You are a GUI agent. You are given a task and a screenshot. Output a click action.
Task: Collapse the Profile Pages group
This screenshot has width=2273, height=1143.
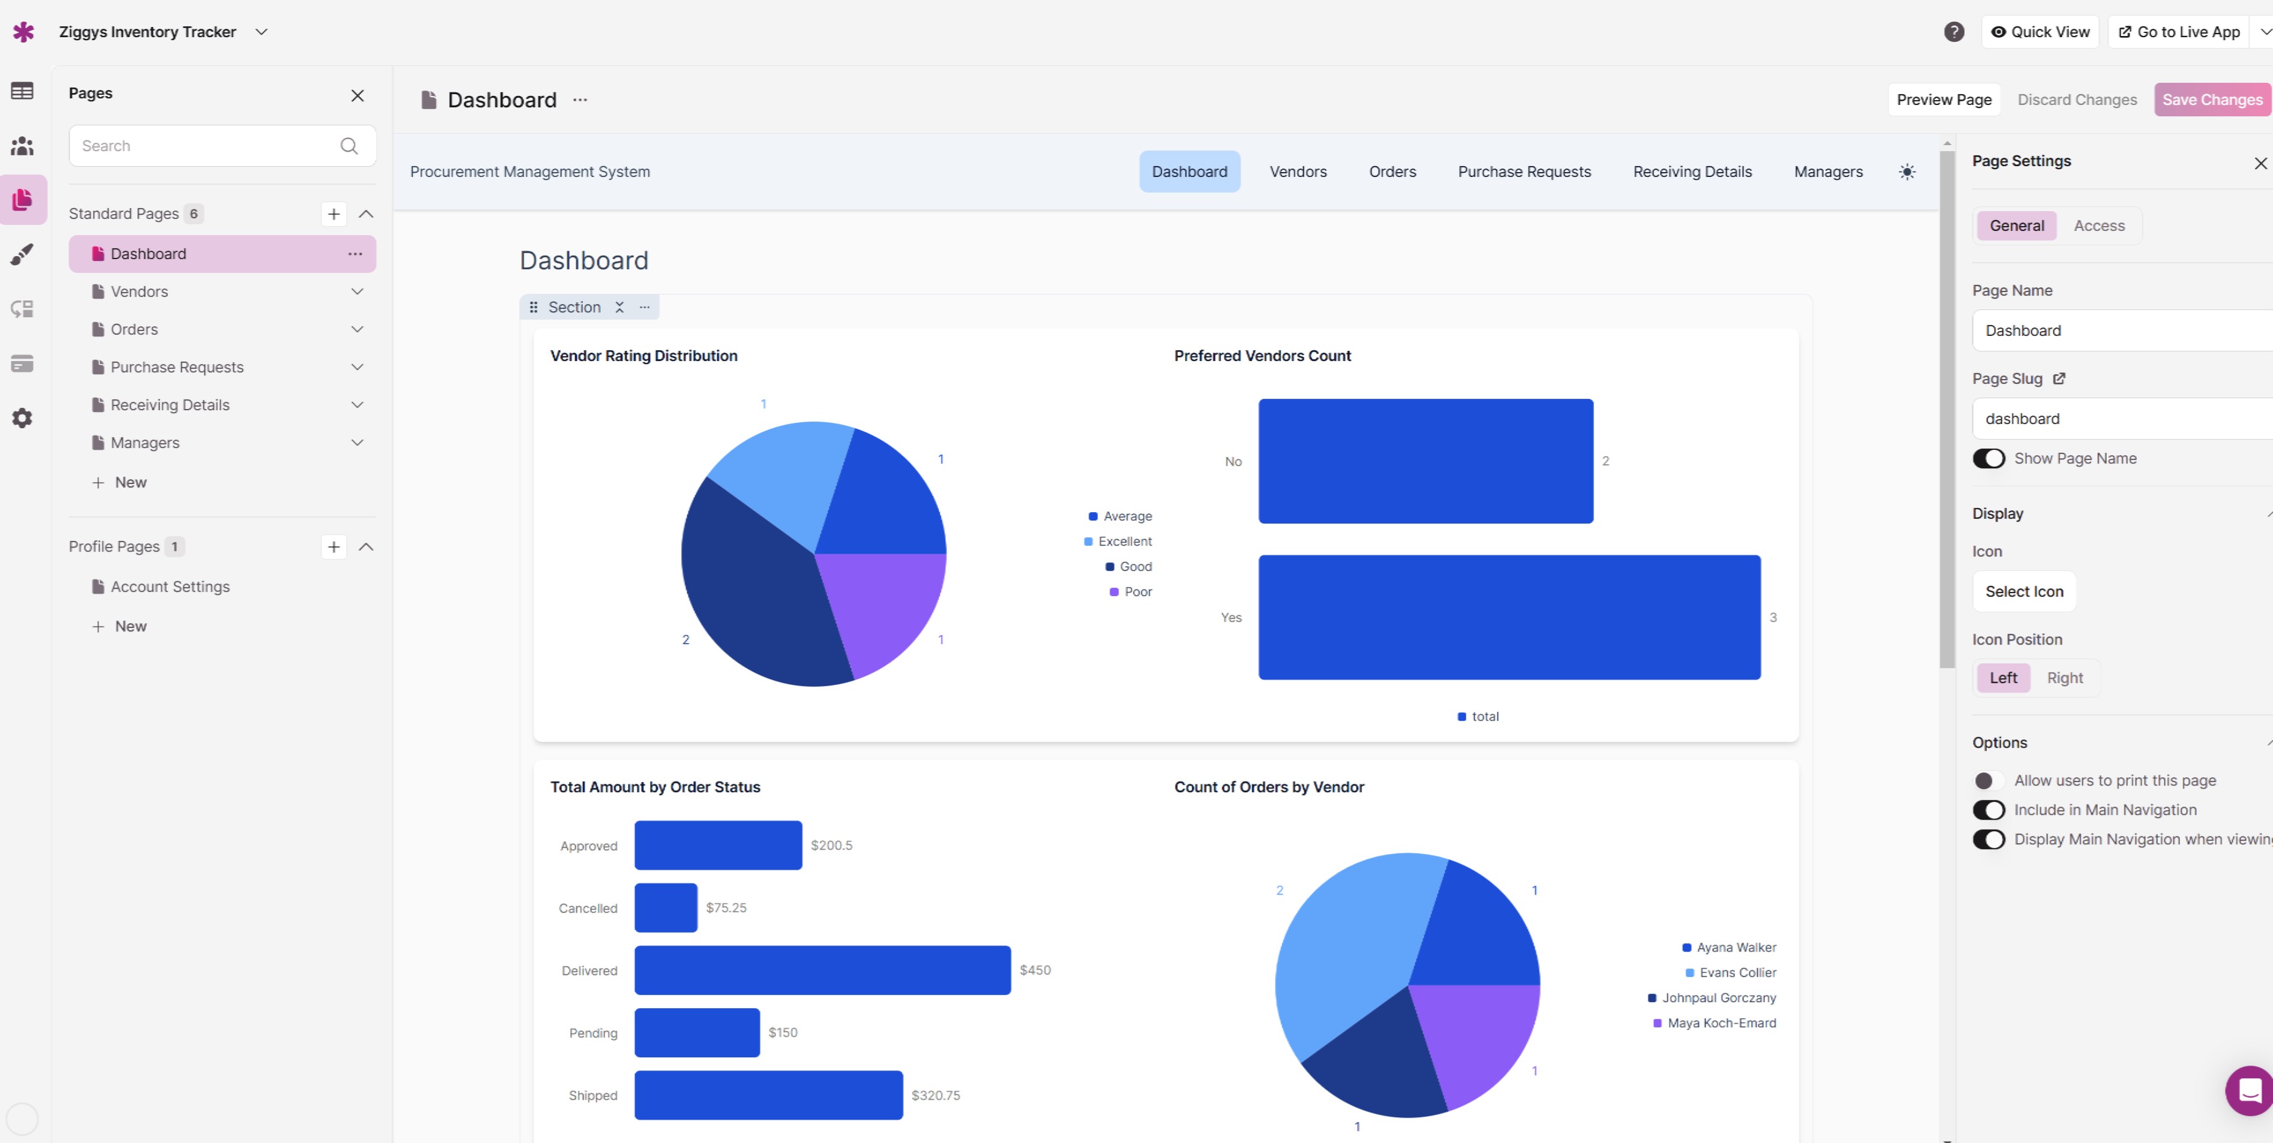(x=366, y=548)
